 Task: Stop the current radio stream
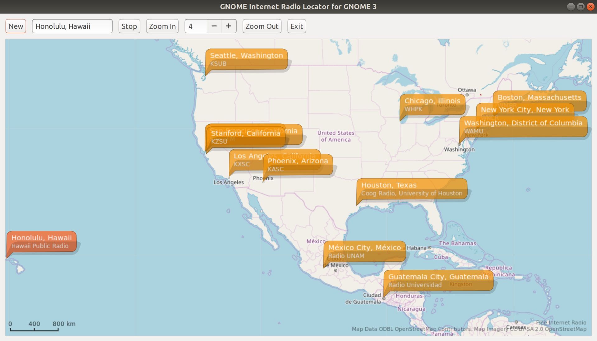click(x=129, y=26)
